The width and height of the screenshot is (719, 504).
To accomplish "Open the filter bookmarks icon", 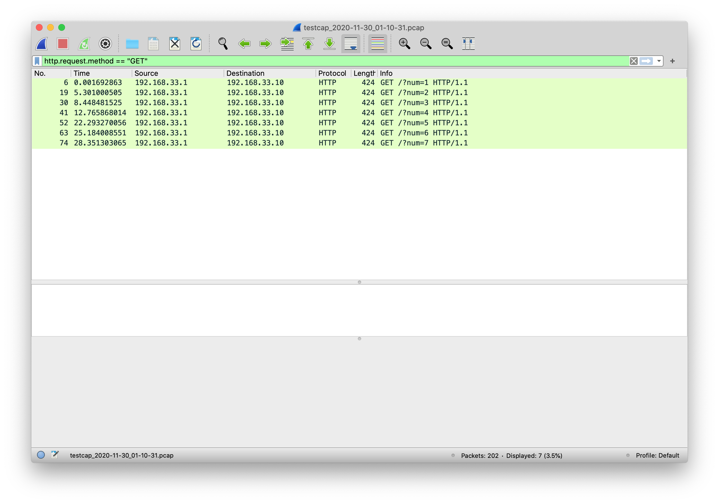I will click(37, 61).
